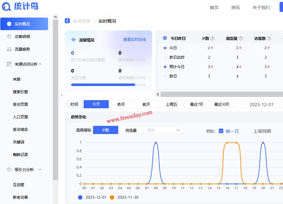Screen dimensions: 283x204
Task: Click the help icon next to 浏览量
Action: coord(241,38)
